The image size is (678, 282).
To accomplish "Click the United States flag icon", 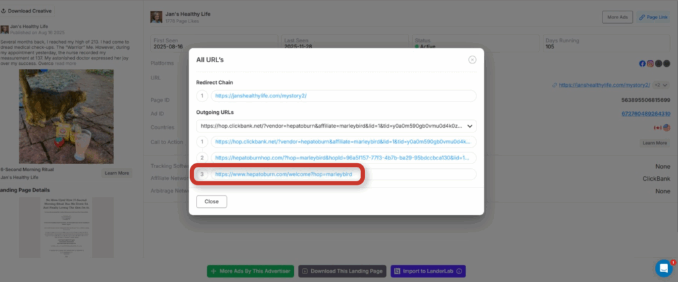I will pyautogui.click(x=666, y=127).
